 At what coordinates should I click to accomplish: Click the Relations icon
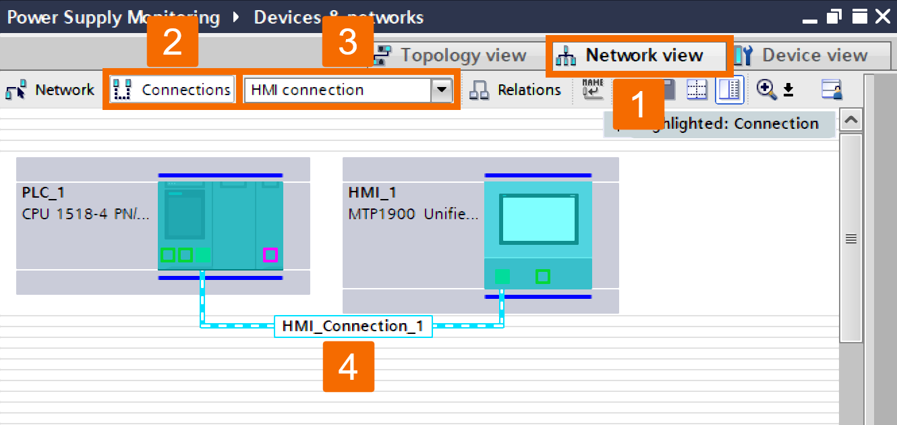coord(479,90)
